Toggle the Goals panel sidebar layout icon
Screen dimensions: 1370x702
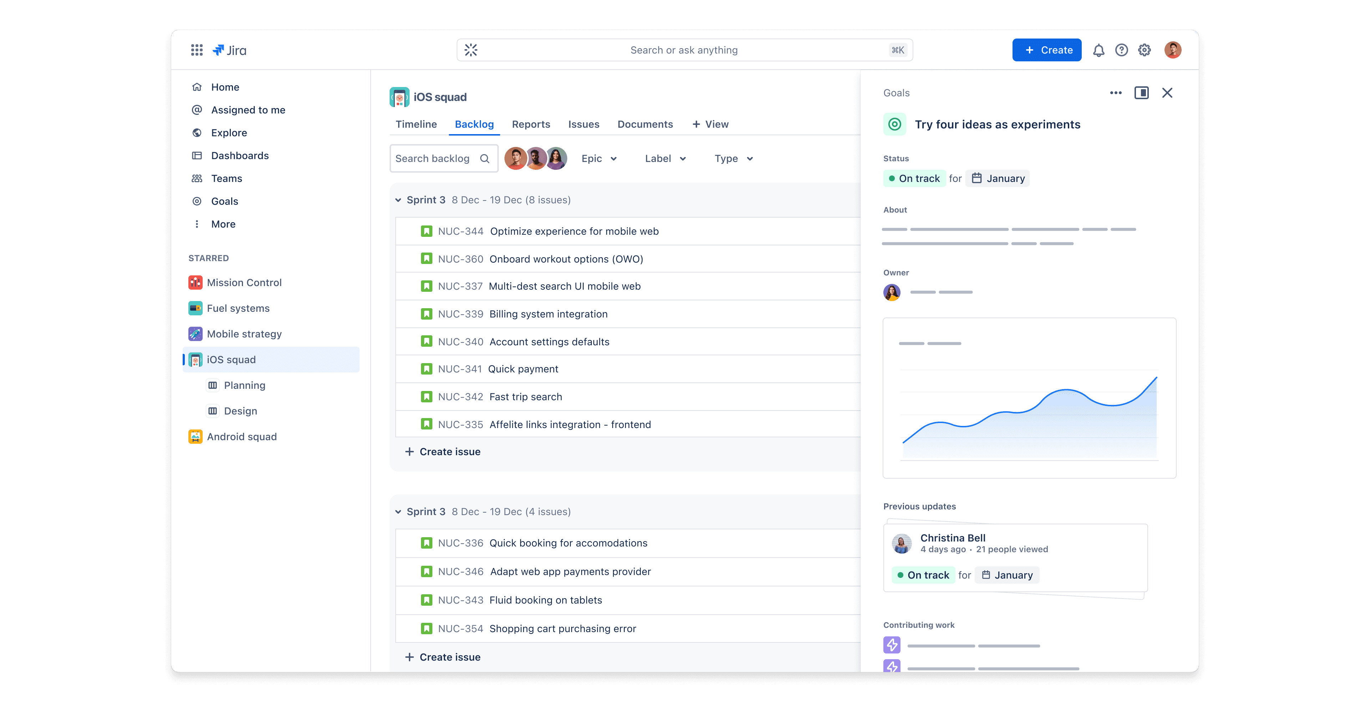click(x=1141, y=92)
